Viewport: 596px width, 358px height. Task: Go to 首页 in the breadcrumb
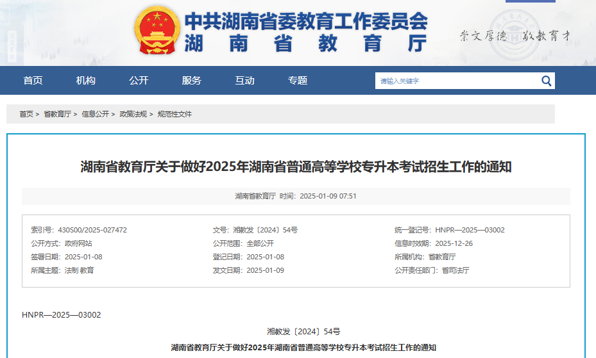26,114
